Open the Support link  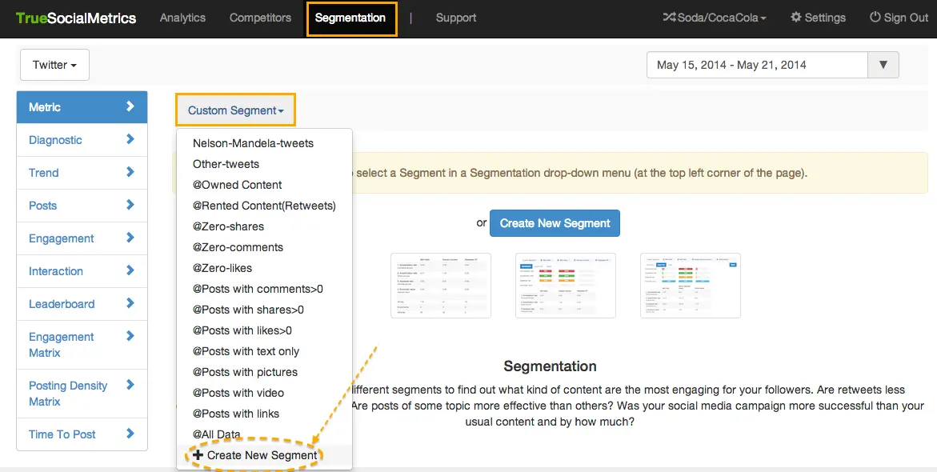pos(456,18)
